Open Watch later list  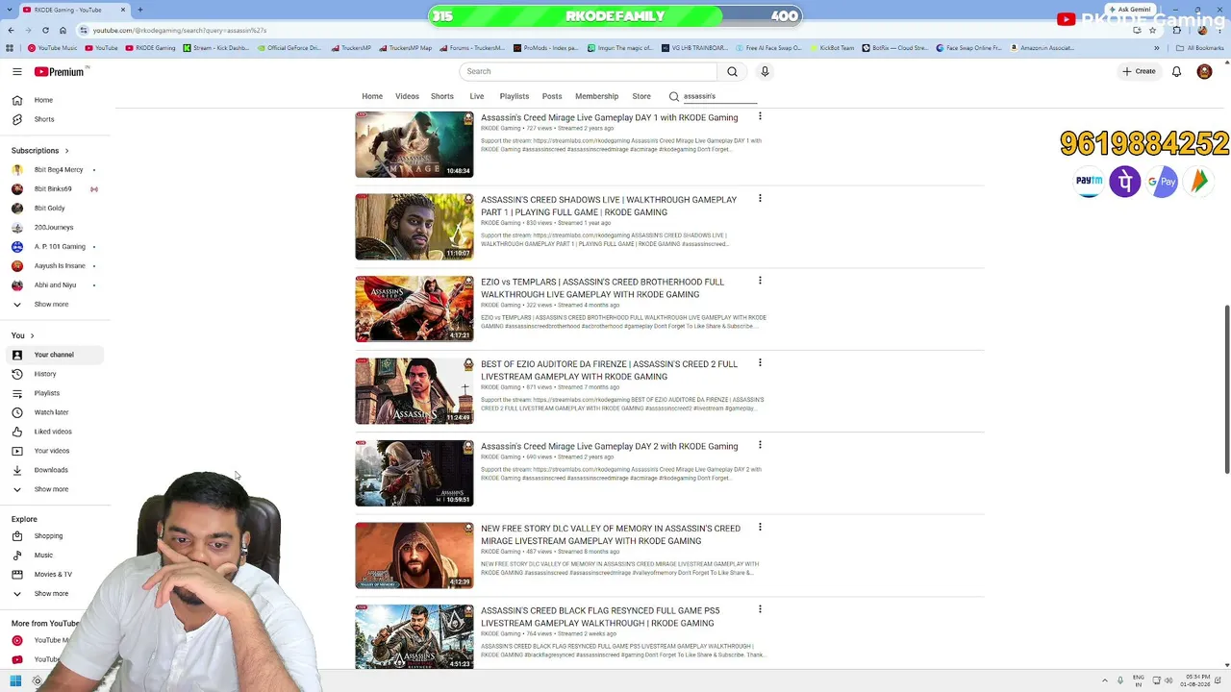pyautogui.click(x=51, y=412)
